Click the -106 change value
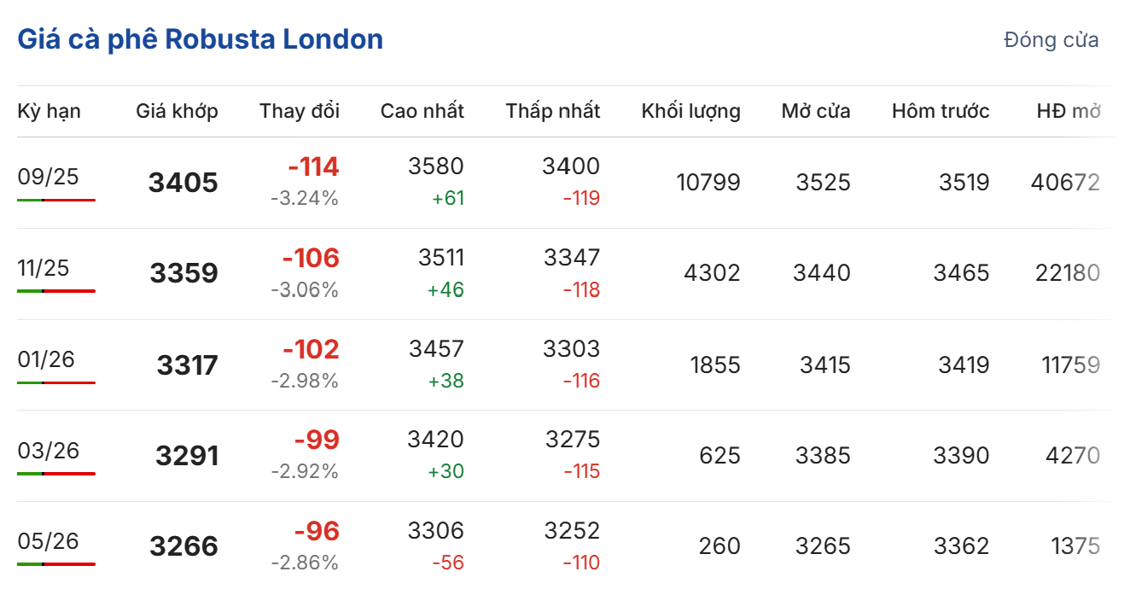The image size is (1130, 589). tap(311, 258)
